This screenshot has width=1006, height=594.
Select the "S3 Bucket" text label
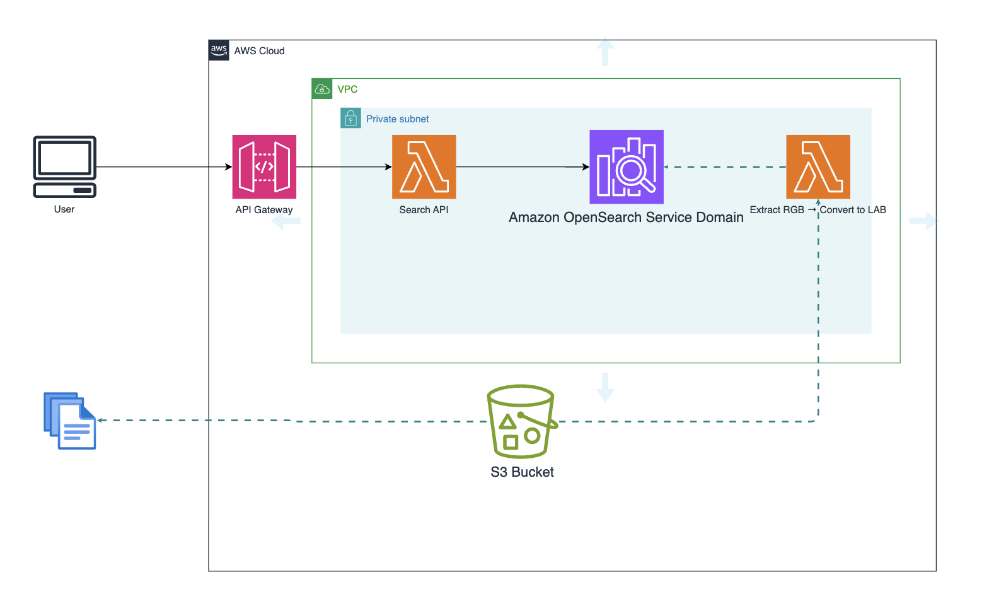coord(522,472)
